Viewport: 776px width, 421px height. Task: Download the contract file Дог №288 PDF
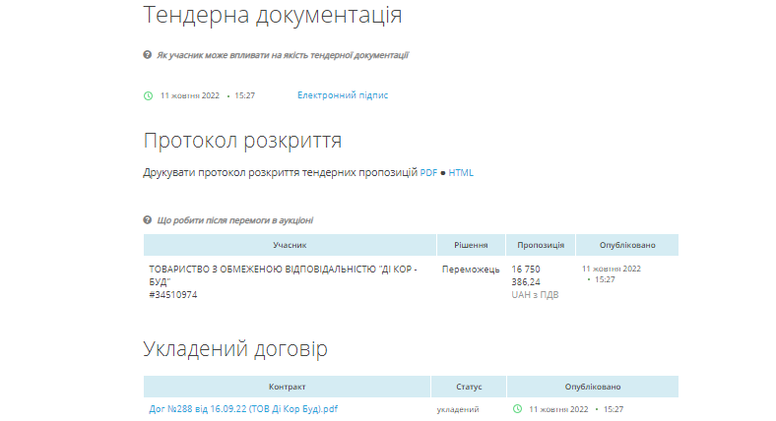click(x=243, y=408)
